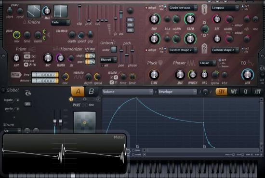265x178 pixels.
Task: Click the Timbre 1 sawtooth waveform display
Action: pyautogui.click(x=34, y=11)
